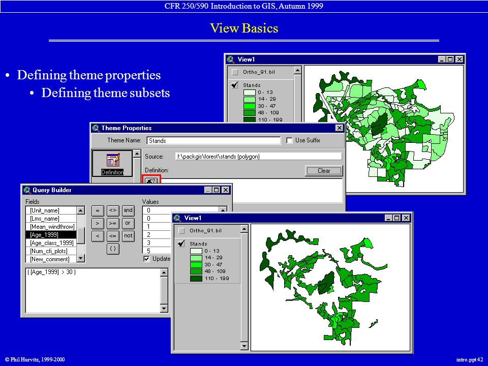The height and width of the screenshot is (366, 488).
Task: Click the 30 - 47 color swatch in lower View1
Action: (x=196, y=264)
